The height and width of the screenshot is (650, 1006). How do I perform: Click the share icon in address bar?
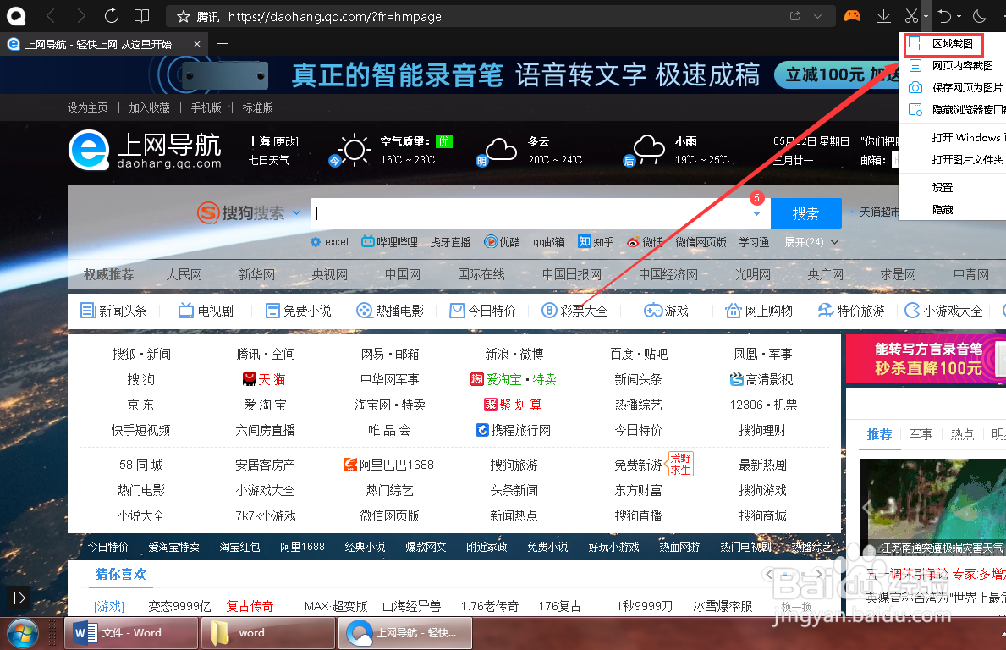[x=795, y=16]
